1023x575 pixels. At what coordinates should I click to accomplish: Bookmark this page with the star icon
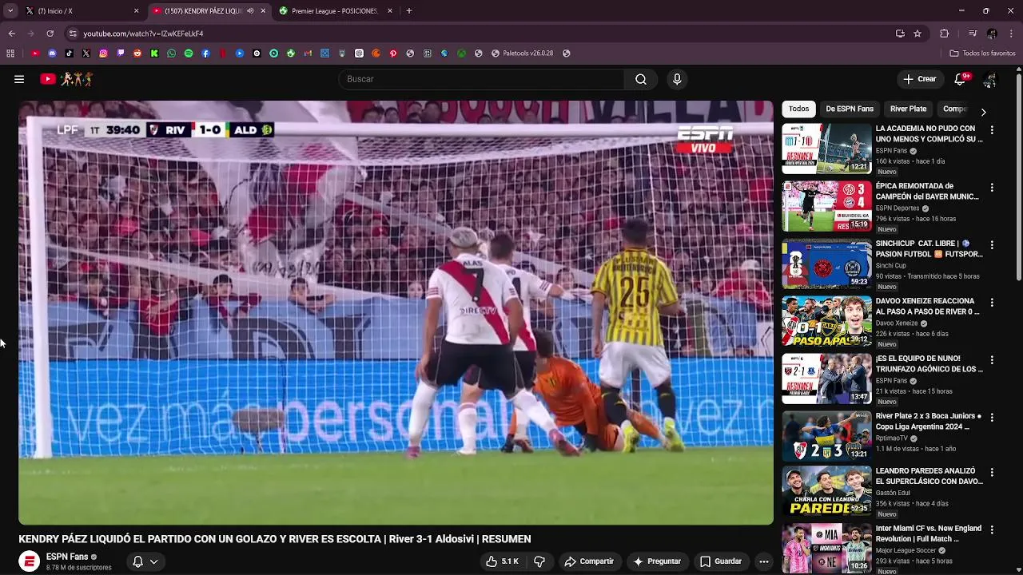918,34
